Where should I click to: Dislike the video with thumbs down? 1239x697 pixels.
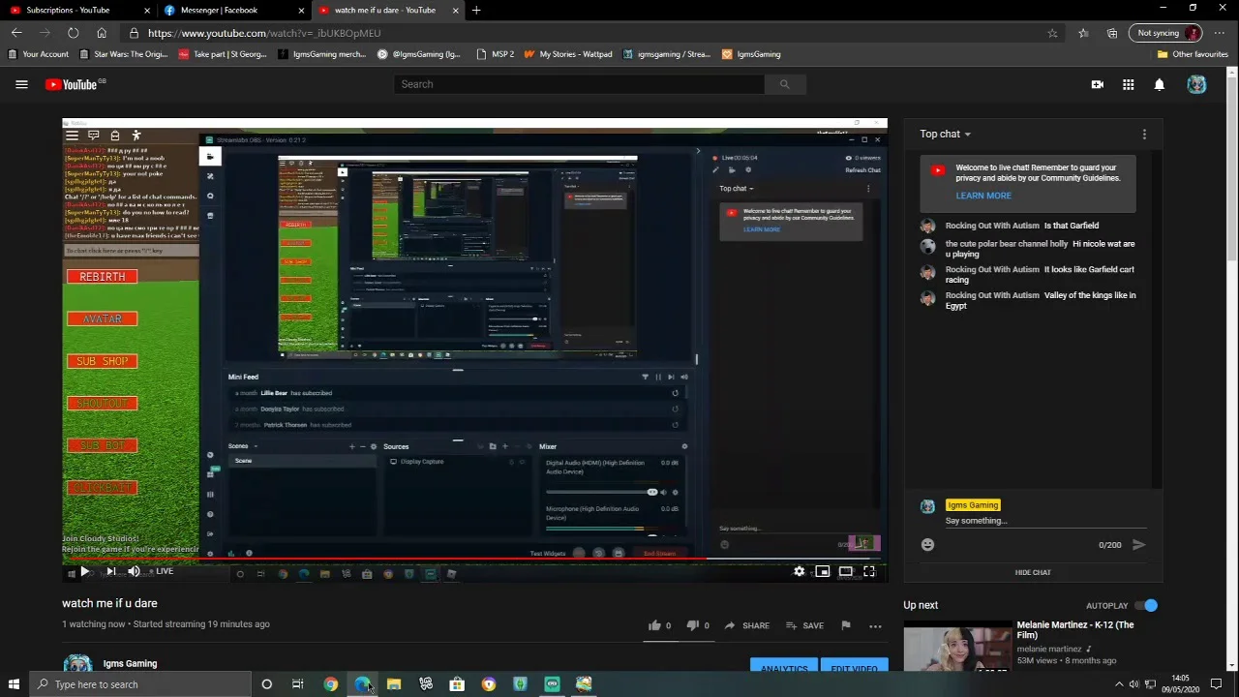click(692, 625)
